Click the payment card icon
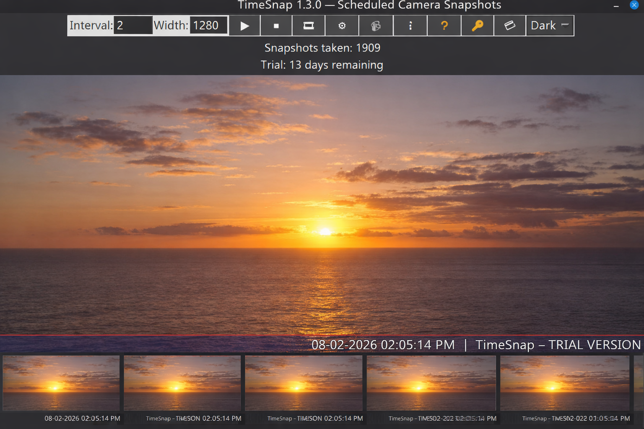 click(510, 26)
